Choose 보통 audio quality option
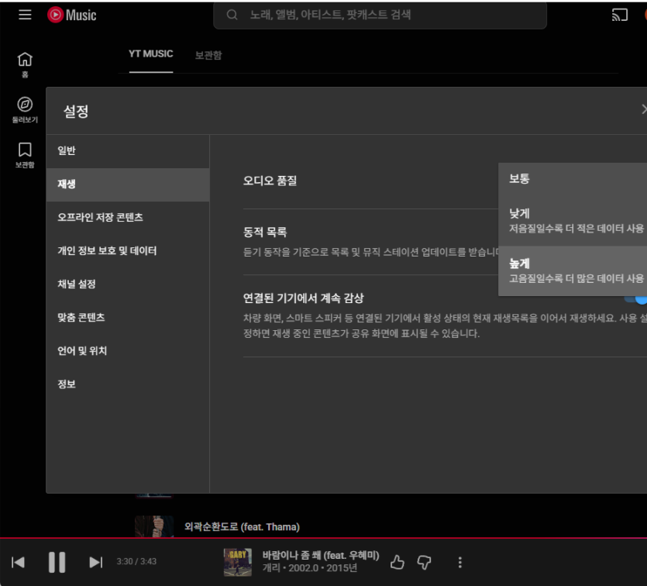Viewport: 647px width, 586px height. pyautogui.click(x=573, y=179)
